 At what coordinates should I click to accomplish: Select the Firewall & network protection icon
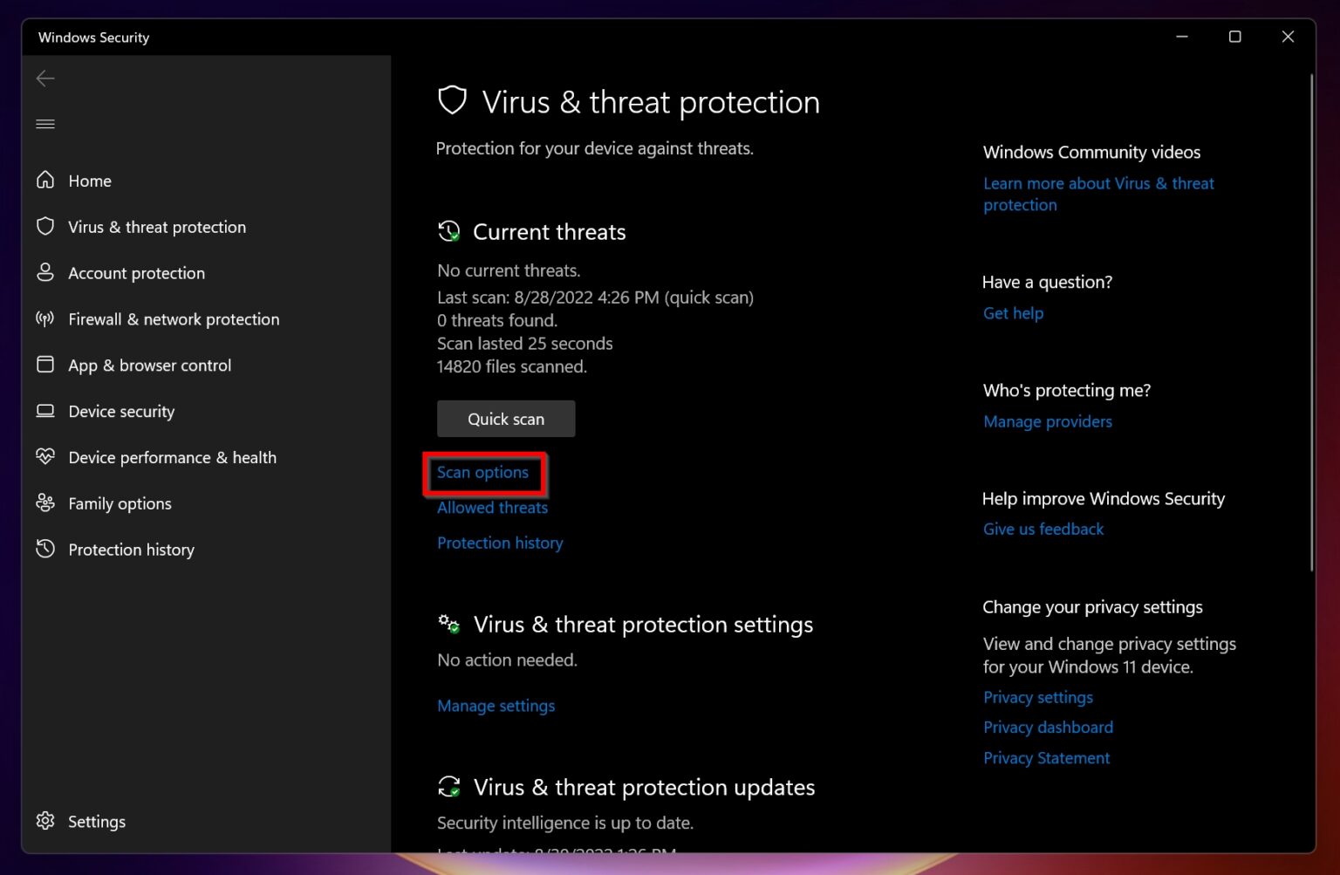coord(45,318)
